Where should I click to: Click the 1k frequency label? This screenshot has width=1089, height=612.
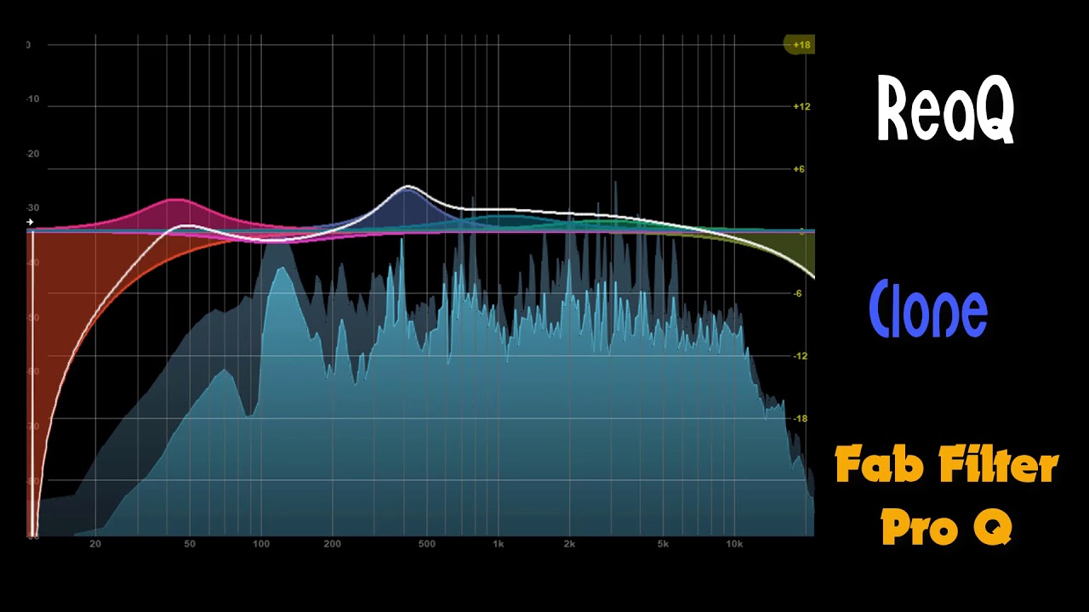tap(499, 544)
